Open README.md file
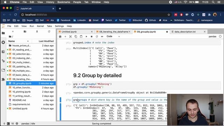This screenshot has height=126, width=224. pyautogui.click(x=31, y=100)
